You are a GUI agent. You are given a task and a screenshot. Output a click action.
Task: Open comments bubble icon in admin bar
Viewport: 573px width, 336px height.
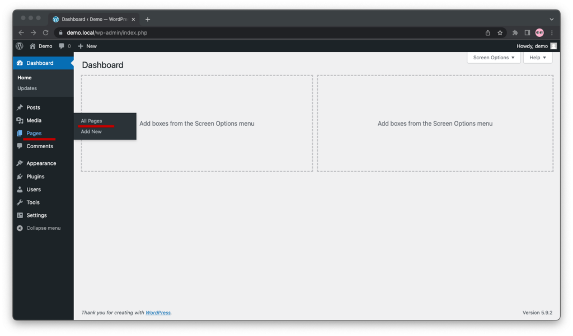(62, 46)
